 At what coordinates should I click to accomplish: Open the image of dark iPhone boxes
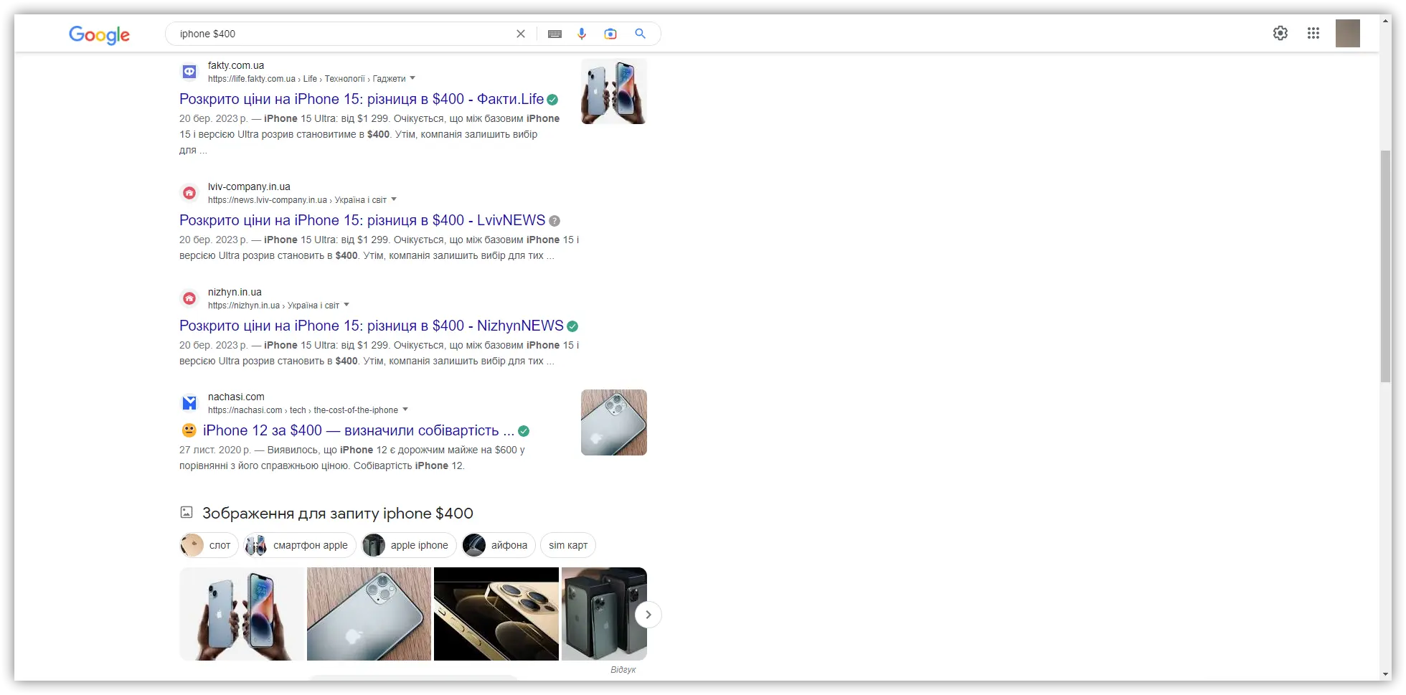pos(604,614)
